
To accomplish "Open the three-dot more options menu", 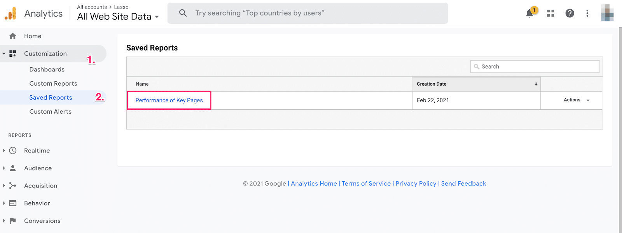I will [587, 13].
